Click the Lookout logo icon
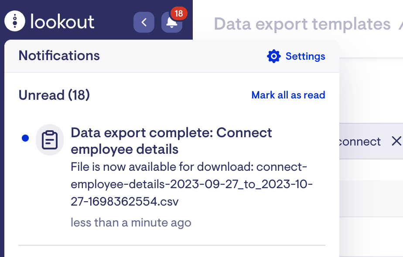 pos(15,21)
